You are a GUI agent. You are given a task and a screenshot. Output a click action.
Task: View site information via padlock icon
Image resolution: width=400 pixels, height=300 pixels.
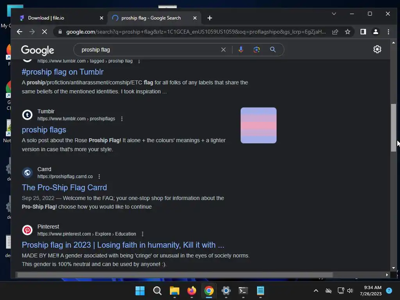click(60, 32)
